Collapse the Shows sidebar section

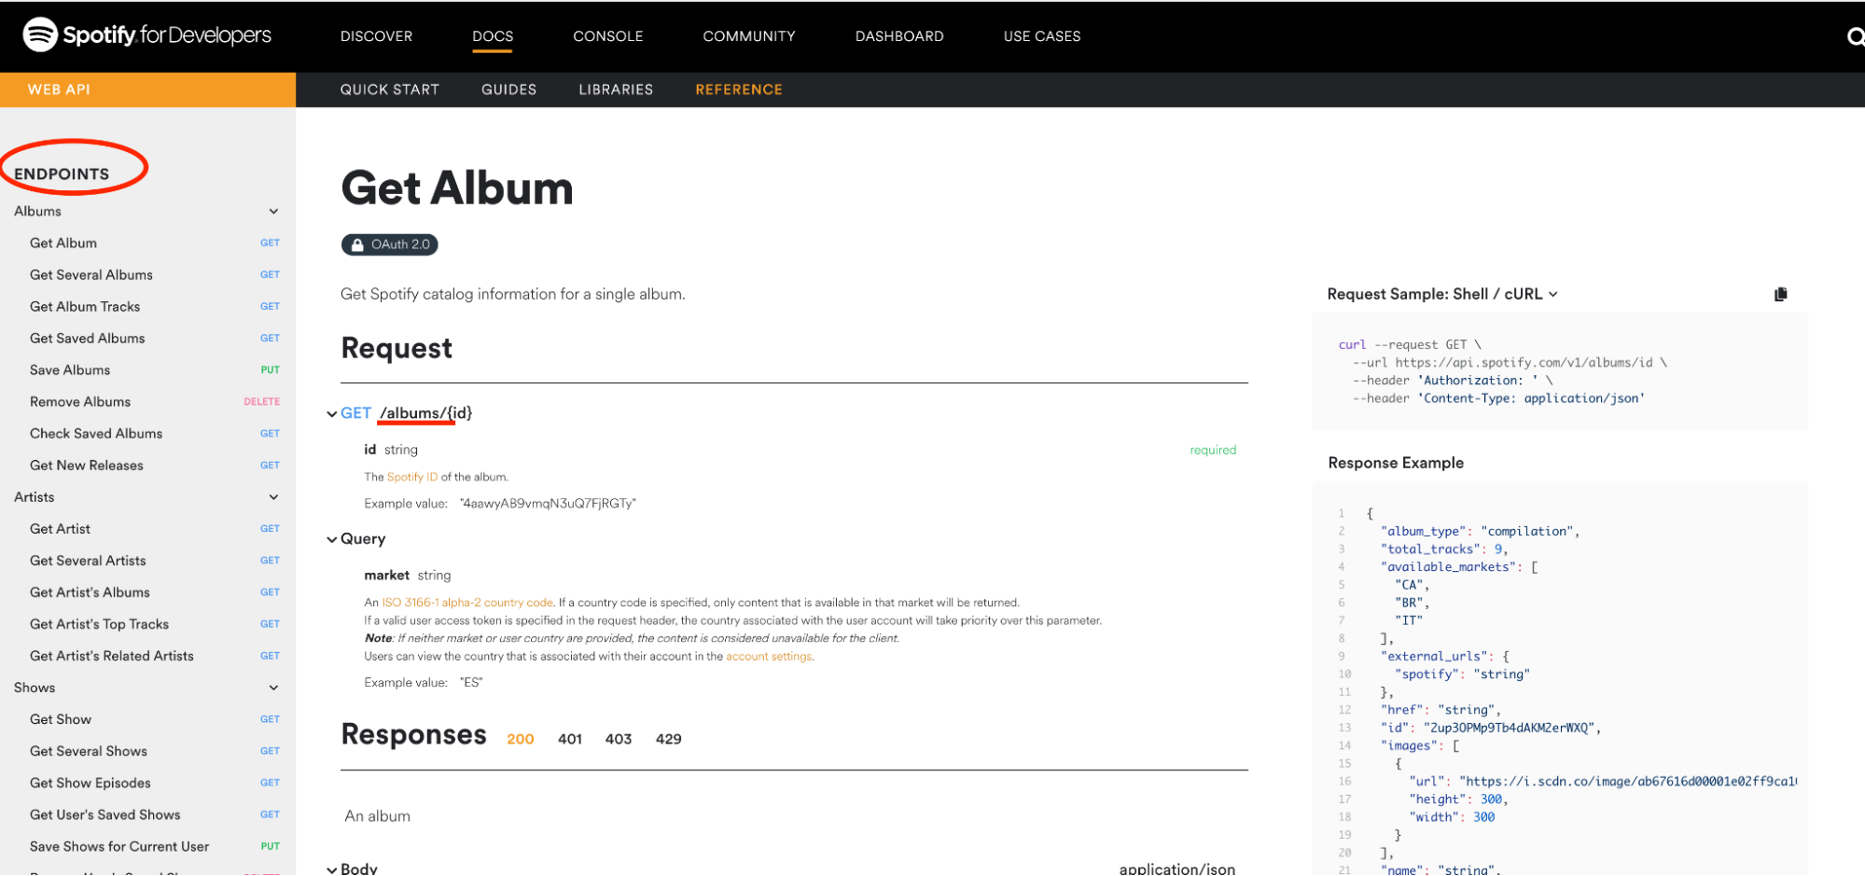tap(273, 688)
